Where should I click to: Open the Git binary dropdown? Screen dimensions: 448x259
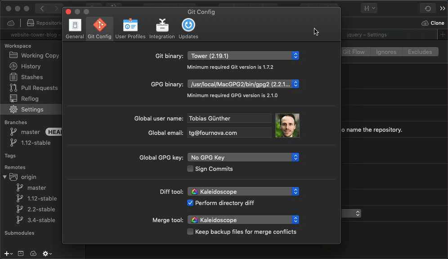[x=243, y=56]
